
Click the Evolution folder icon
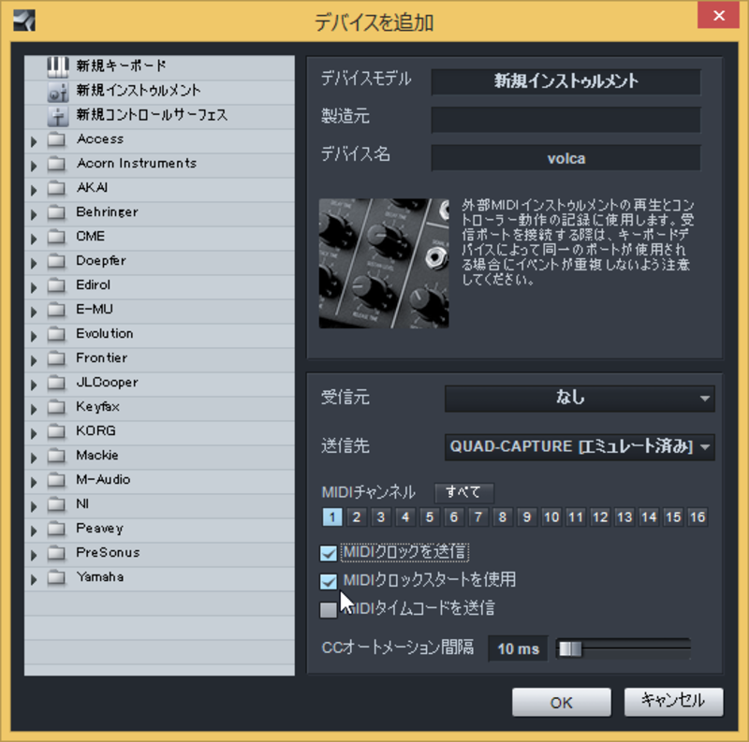click(57, 335)
